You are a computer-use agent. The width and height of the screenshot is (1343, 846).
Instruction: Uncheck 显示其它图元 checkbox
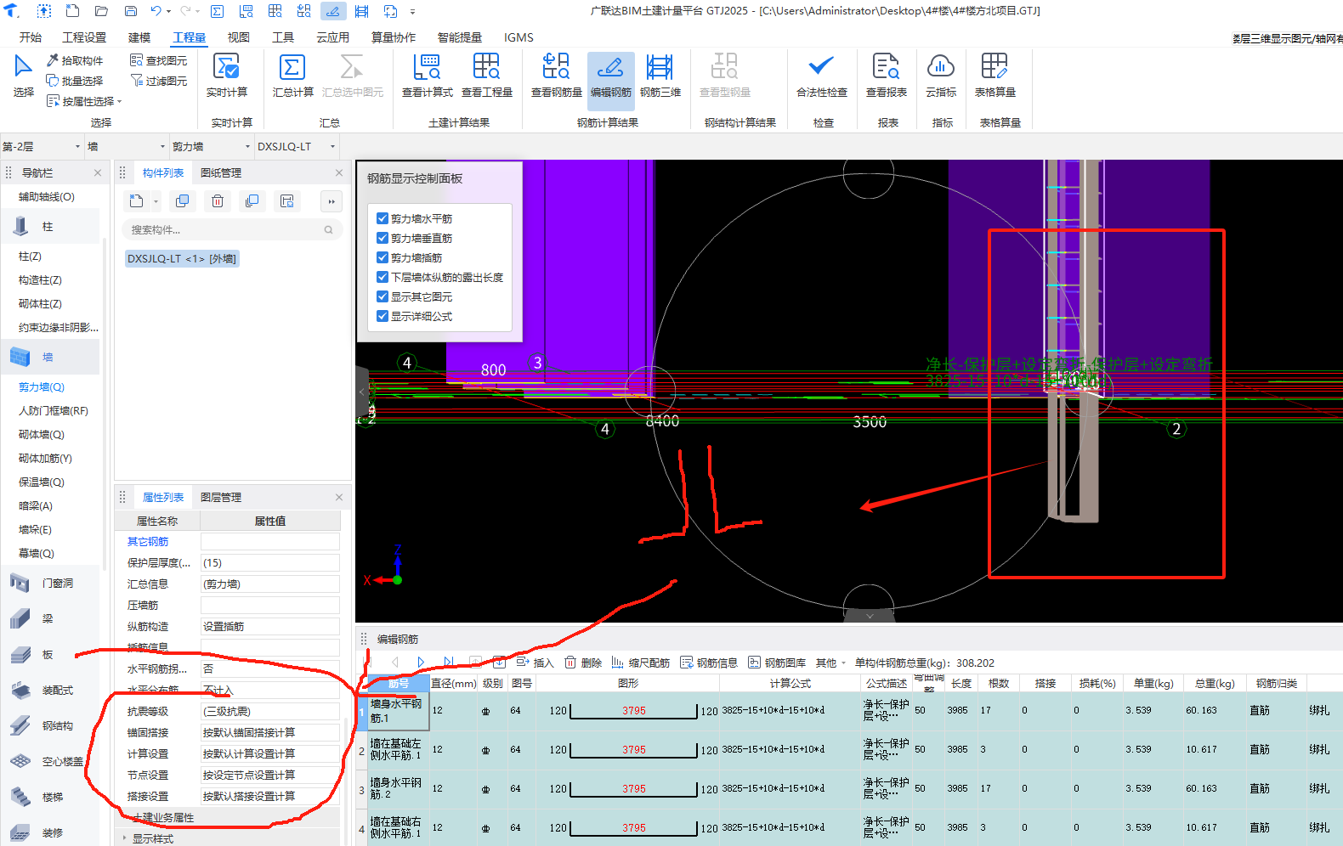click(382, 296)
